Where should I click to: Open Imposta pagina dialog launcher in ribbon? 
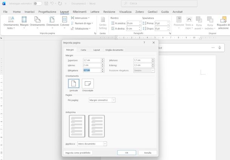tap(95, 33)
